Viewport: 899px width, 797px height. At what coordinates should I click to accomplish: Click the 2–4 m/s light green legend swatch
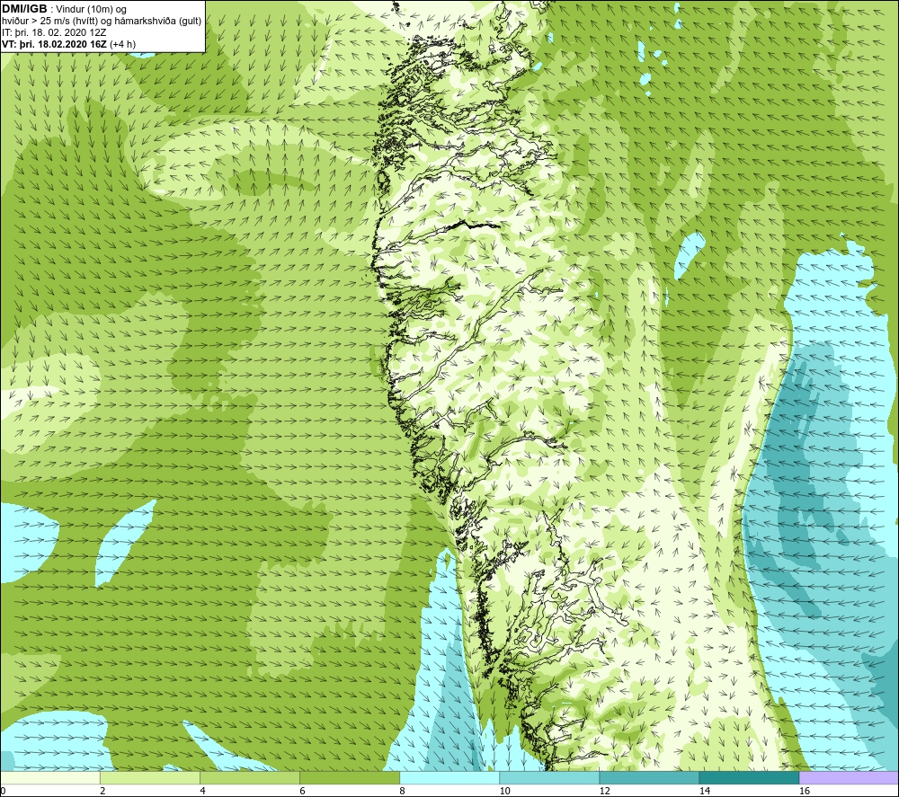[149, 777]
